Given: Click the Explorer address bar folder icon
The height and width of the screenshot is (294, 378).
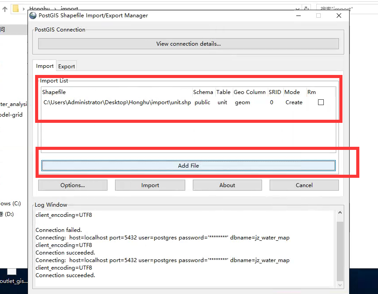Looking at the screenshot, I should click(x=16, y=9).
